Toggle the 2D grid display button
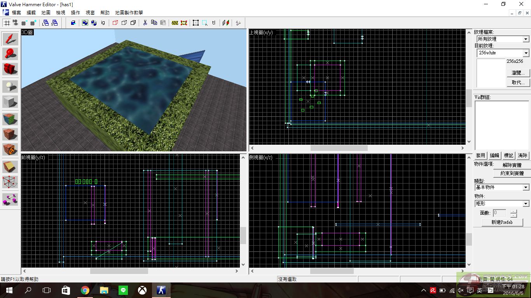This screenshot has height=298, width=531. click(7, 23)
